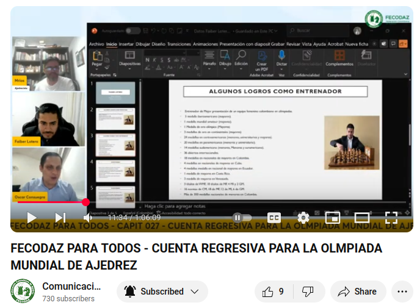Screen dimensions: 417x308
Task: Enable theater mode
Action: pyautogui.click(x=362, y=218)
